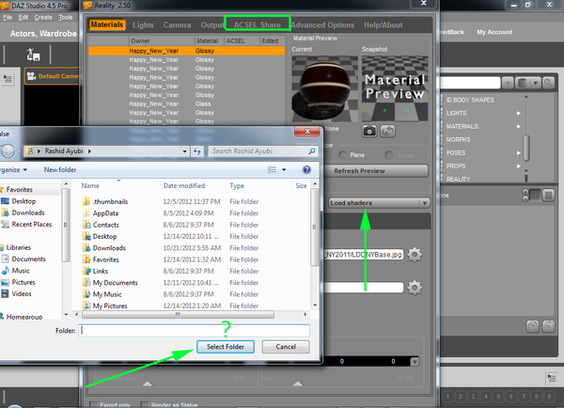Click the Default Camera view button
This screenshot has width=564, height=408.
click(52, 76)
